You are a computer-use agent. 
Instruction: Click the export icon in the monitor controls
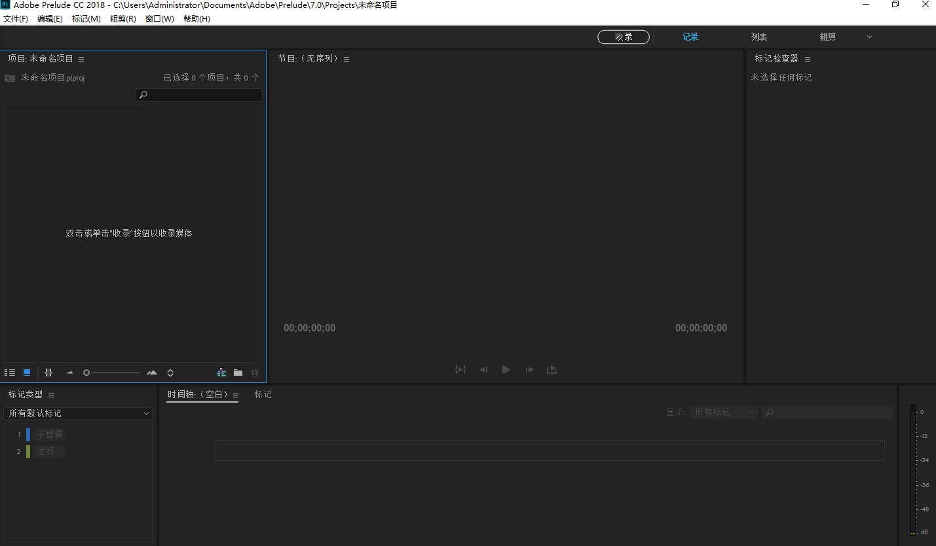(552, 370)
